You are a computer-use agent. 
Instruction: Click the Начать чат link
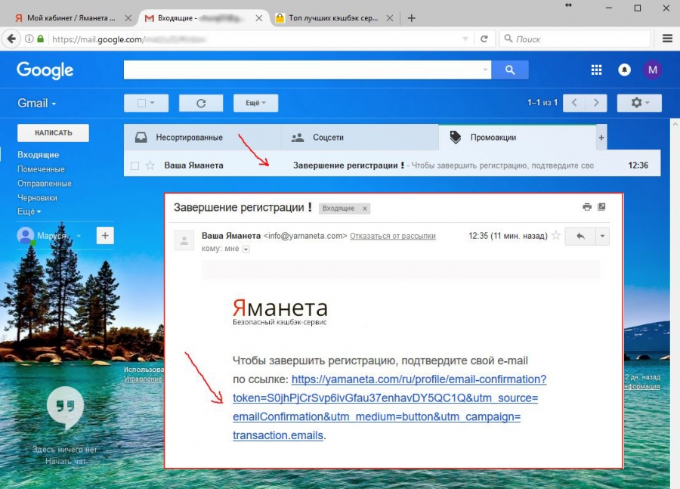66,461
